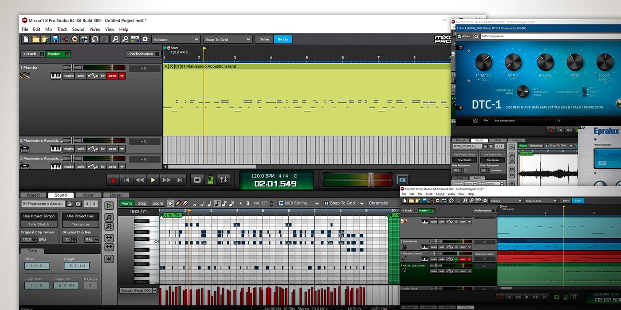Click the fast forward transport button
The width and height of the screenshot is (621, 310).
click(166, 180)
